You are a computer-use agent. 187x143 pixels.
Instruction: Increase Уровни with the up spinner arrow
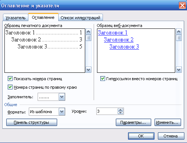pos(121,110)
